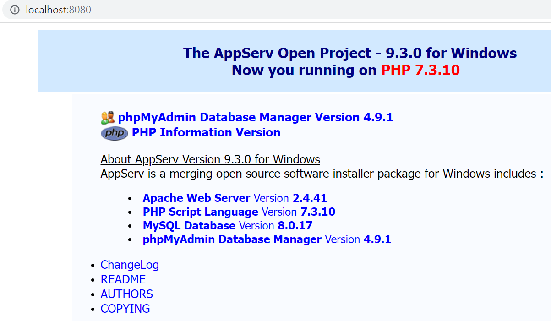Click the red PHP 7.3.10 header text

point(420,70)
